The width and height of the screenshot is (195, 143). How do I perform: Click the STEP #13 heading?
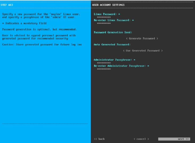point(7,5)
